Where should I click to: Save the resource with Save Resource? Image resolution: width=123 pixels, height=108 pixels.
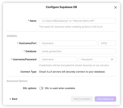[105, 99]
